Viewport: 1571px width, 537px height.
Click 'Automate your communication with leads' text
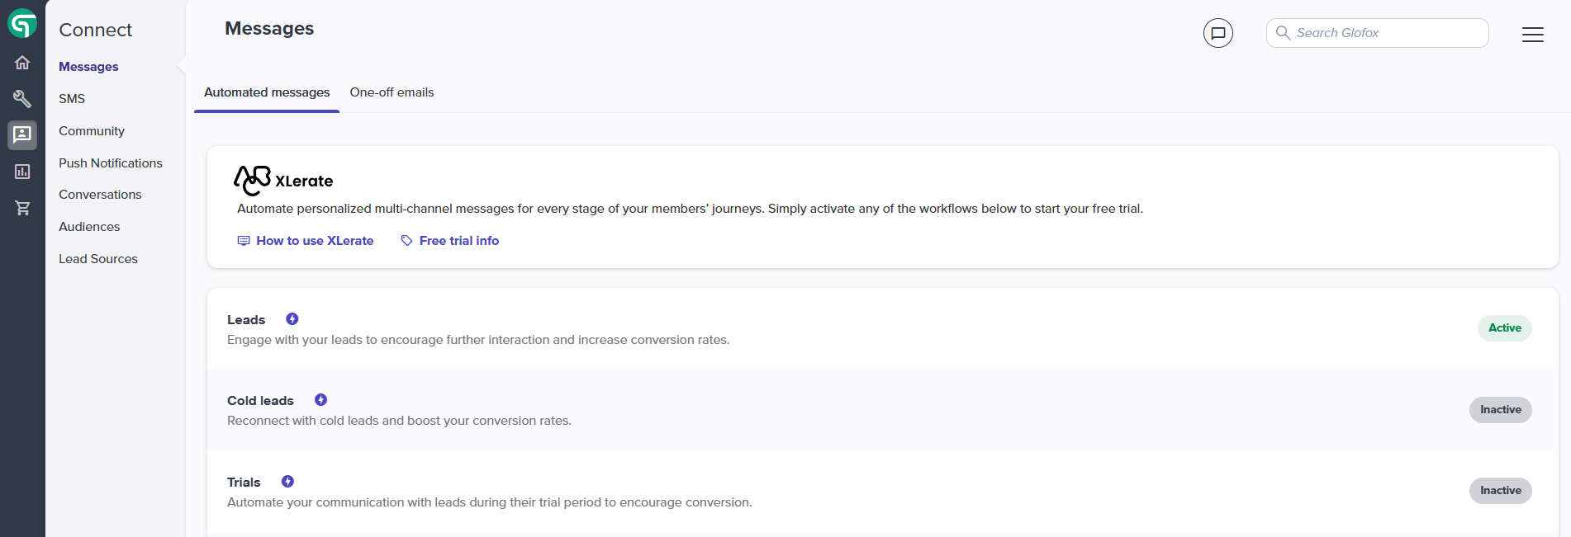(x=490, y=502)
